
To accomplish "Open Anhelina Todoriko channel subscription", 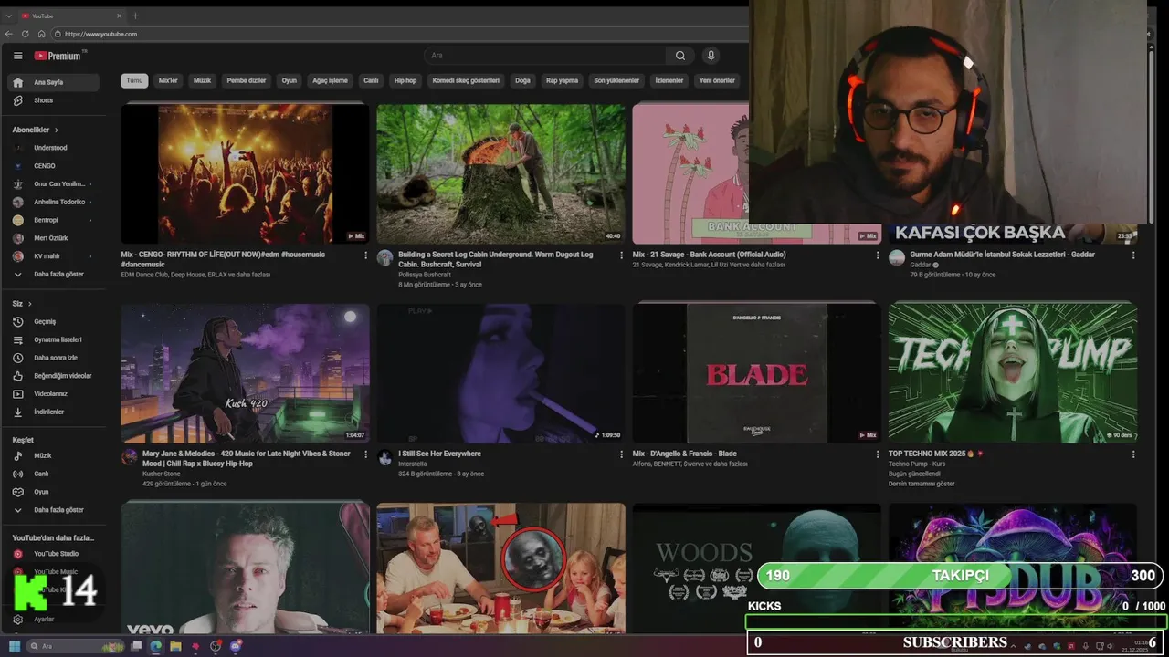I will [53, 202].
